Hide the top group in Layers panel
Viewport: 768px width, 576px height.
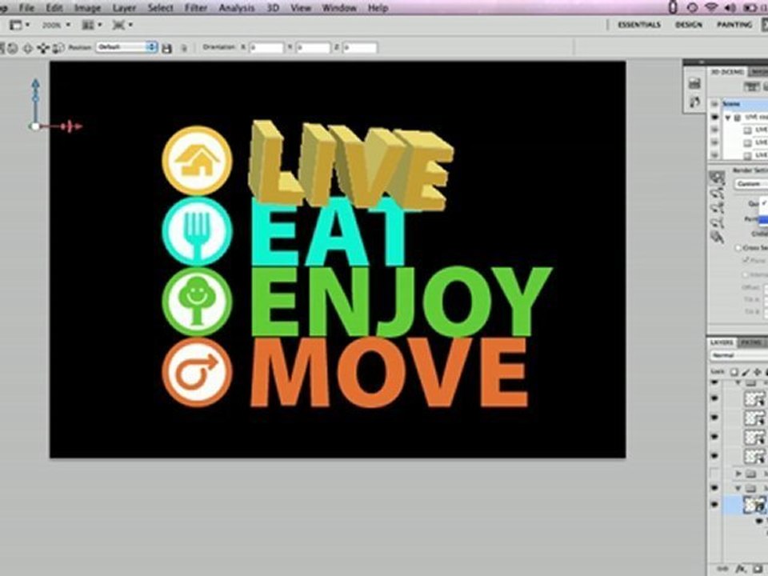pyautogui.click(x=714, y=382)
